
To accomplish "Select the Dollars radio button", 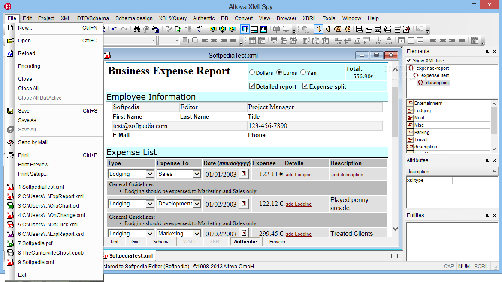I will (x=252, y=72).
